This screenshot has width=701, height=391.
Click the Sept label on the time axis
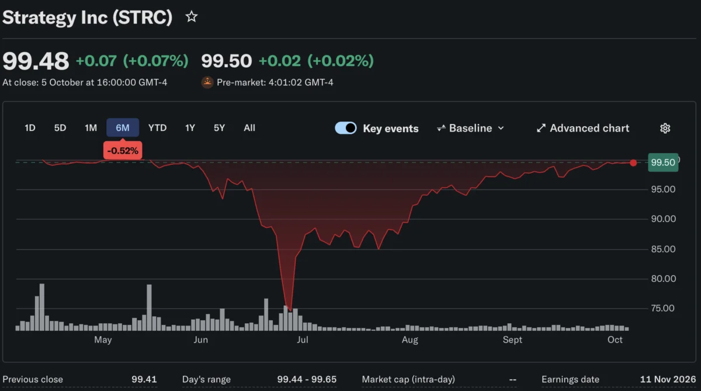coord(512,340)
